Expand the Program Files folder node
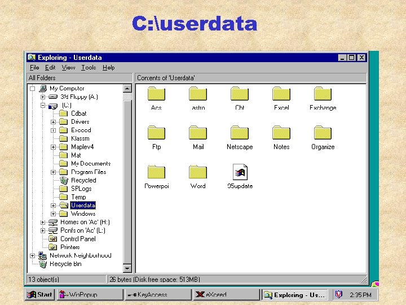This screenshot has height=305, width=406. [x=53, y=172]
